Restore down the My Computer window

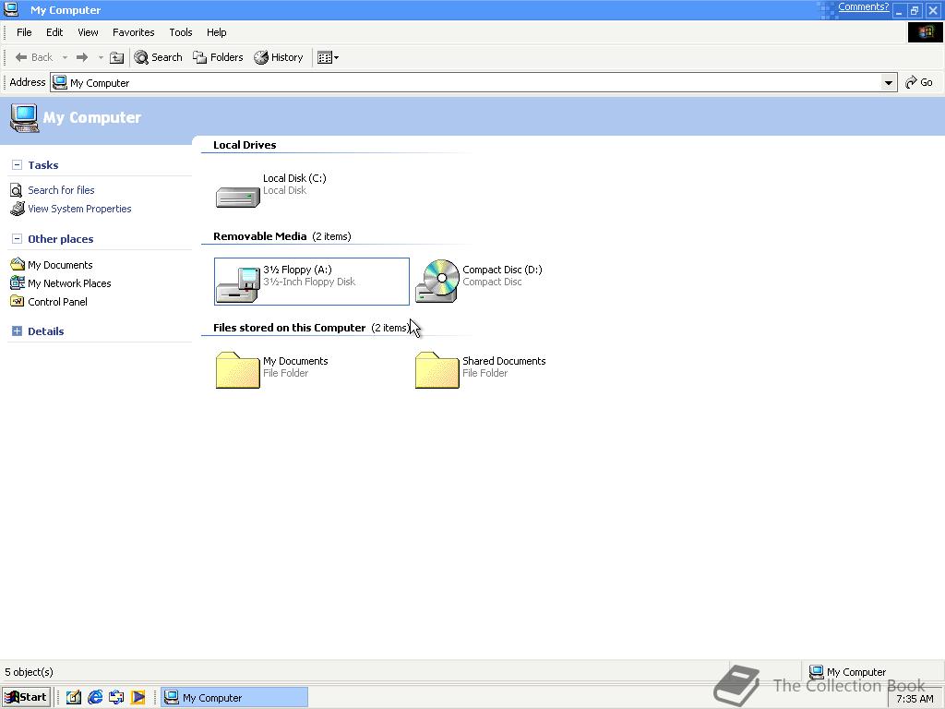(915, 10)
